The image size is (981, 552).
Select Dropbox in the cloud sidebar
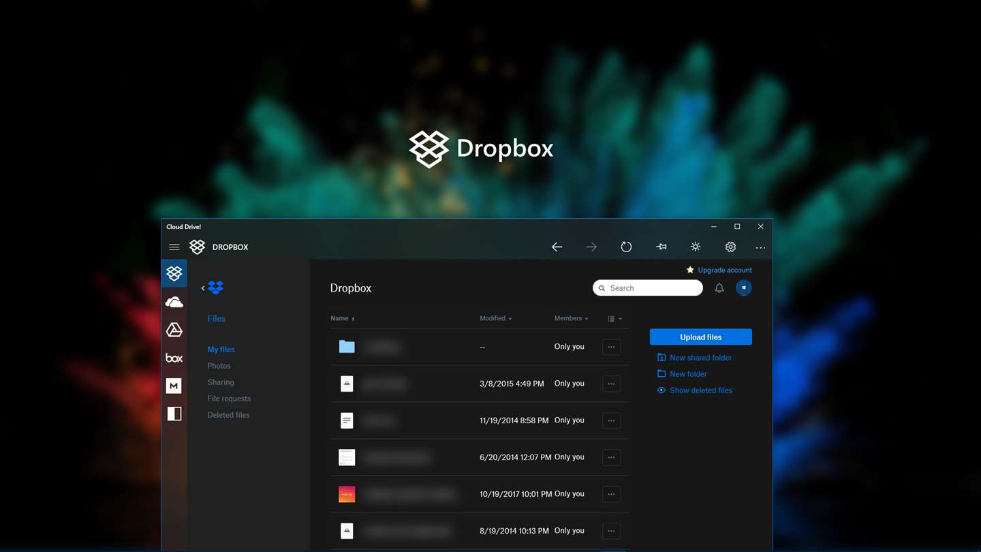click(x=174, y=273)
